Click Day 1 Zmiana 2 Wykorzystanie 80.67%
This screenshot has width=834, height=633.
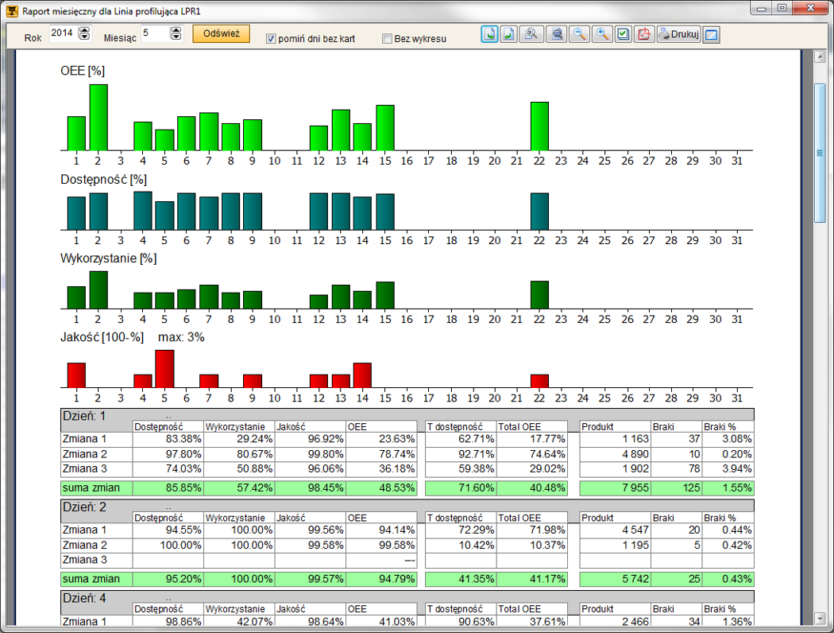tap(239, 454)
